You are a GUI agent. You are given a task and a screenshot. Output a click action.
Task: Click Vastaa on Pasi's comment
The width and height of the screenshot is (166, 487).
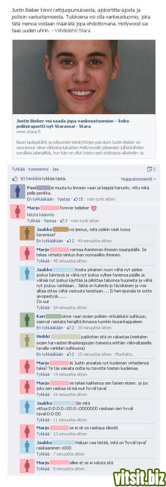tap(64, 199)
